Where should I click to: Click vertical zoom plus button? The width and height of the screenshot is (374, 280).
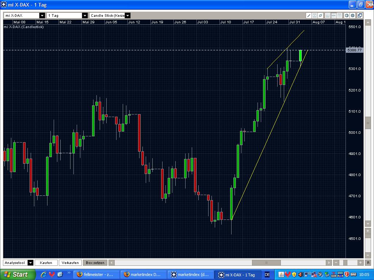pyautogui.click(x=367, y=231)
